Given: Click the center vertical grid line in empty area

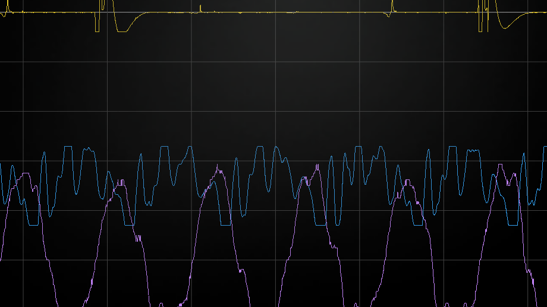Looking at the screenshot, I should click(275, 83).
